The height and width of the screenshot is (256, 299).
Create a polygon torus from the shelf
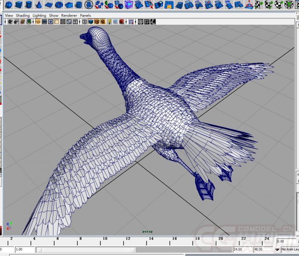coord(59,5)
